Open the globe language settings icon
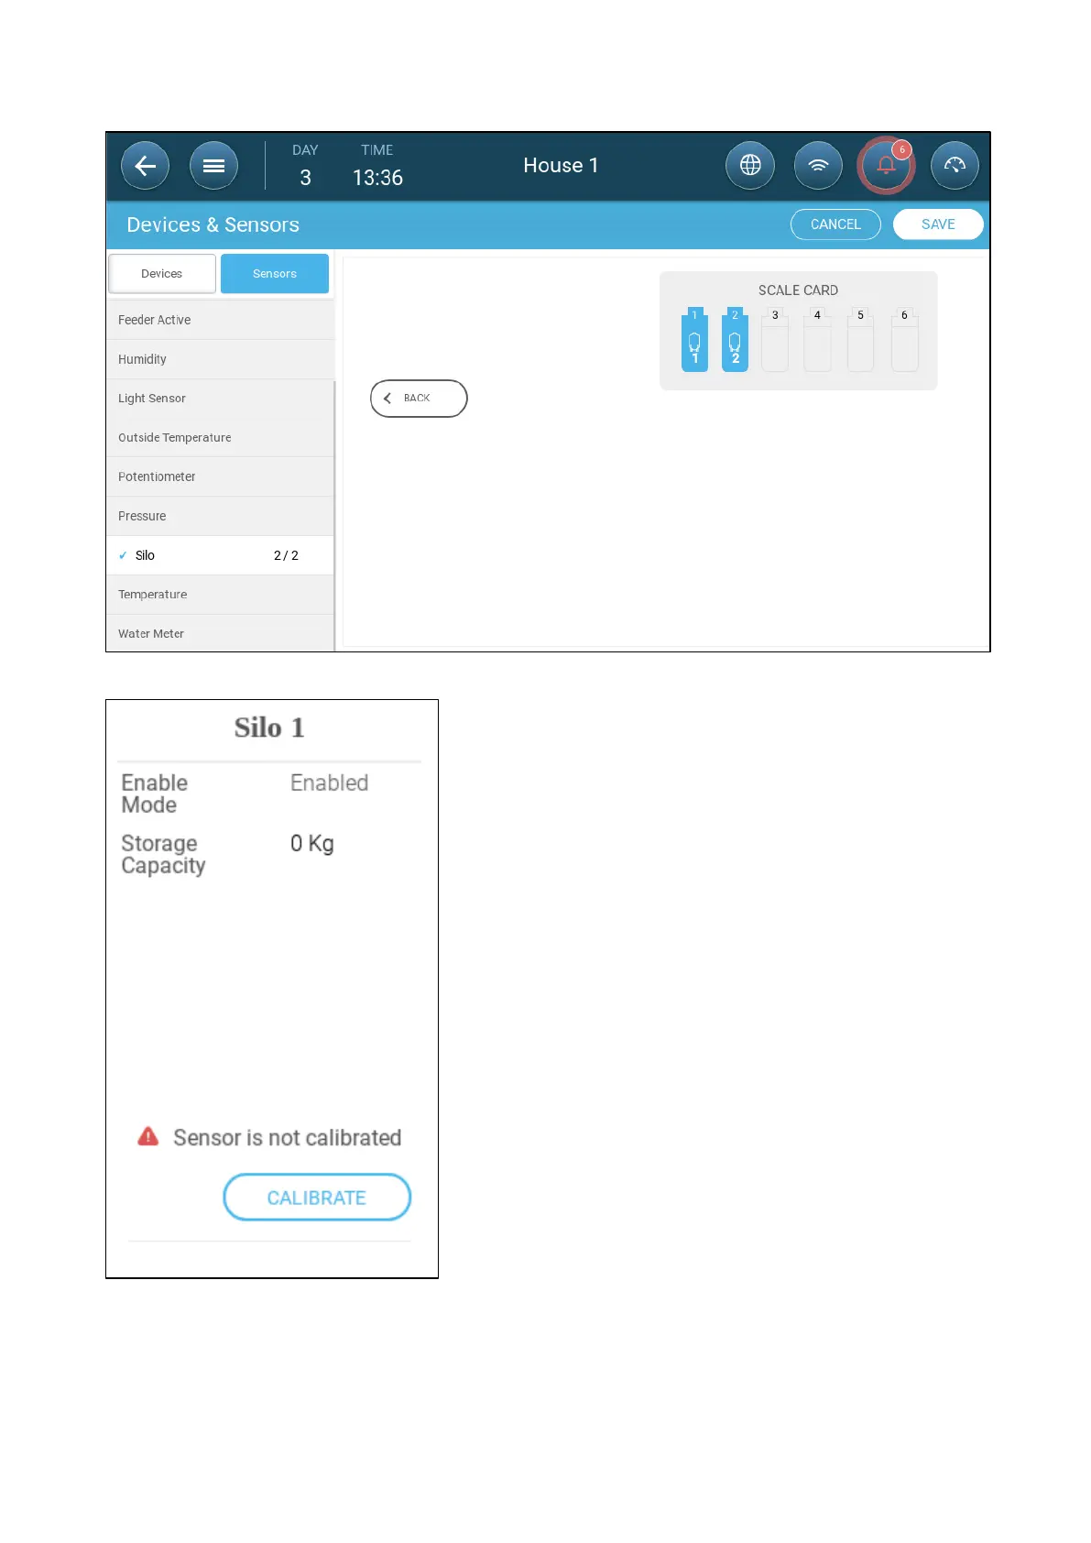1091x1543 pixels. (750, 166)
